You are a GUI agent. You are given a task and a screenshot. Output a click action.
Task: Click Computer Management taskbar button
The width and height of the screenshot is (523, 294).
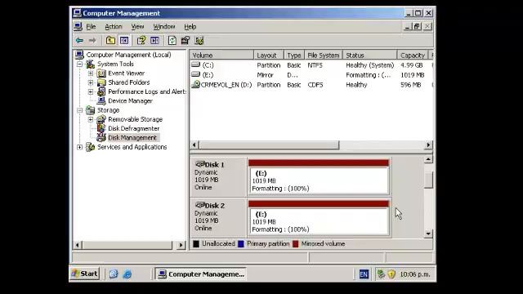point(201,274)
